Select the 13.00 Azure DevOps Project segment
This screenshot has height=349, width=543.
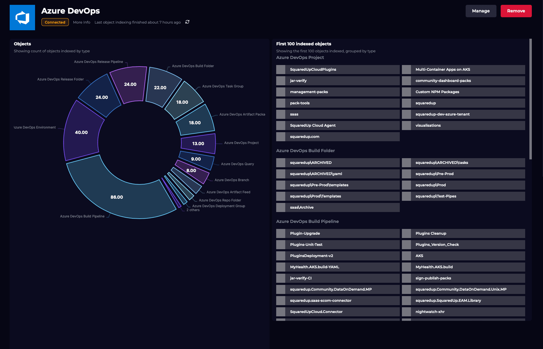coord(198,143)
